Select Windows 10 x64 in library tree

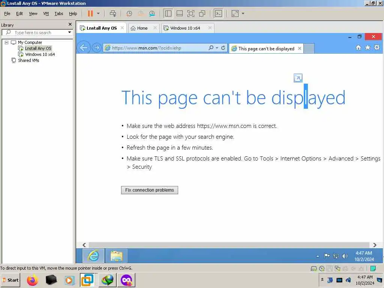[40, 54]
